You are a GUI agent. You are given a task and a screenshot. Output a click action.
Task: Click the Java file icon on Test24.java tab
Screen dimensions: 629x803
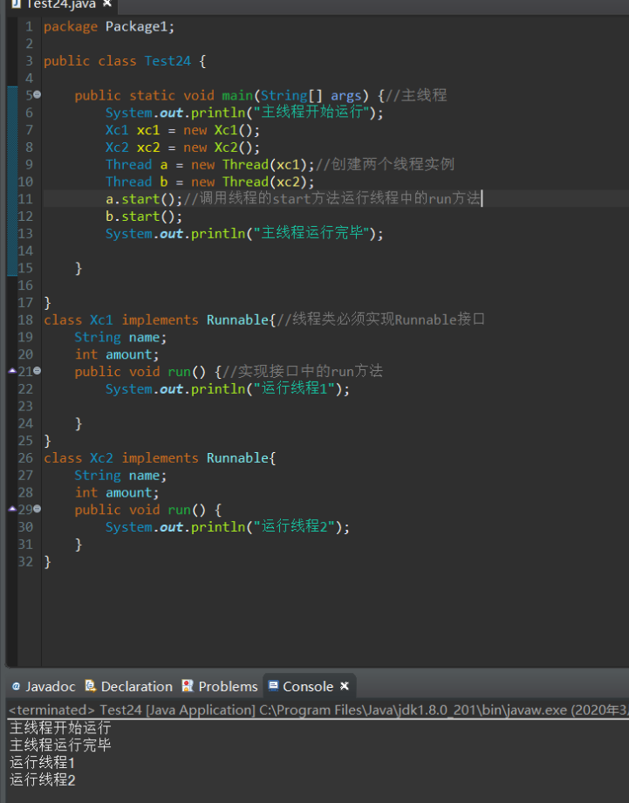click(x=16, y=3)
